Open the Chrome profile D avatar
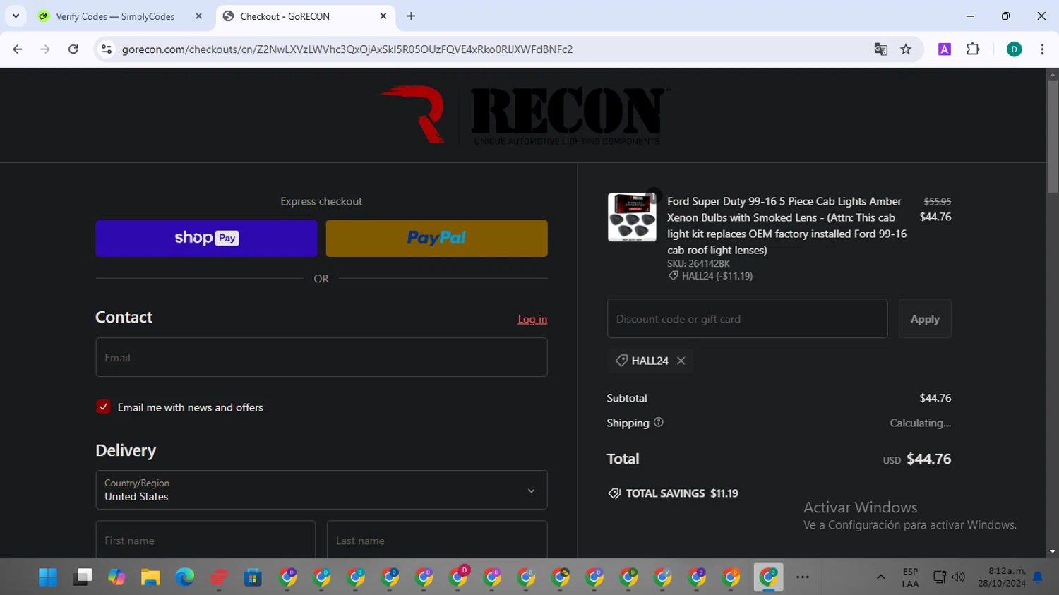This screenshot has height=595, width=1059. click(x=1014, y=49)
